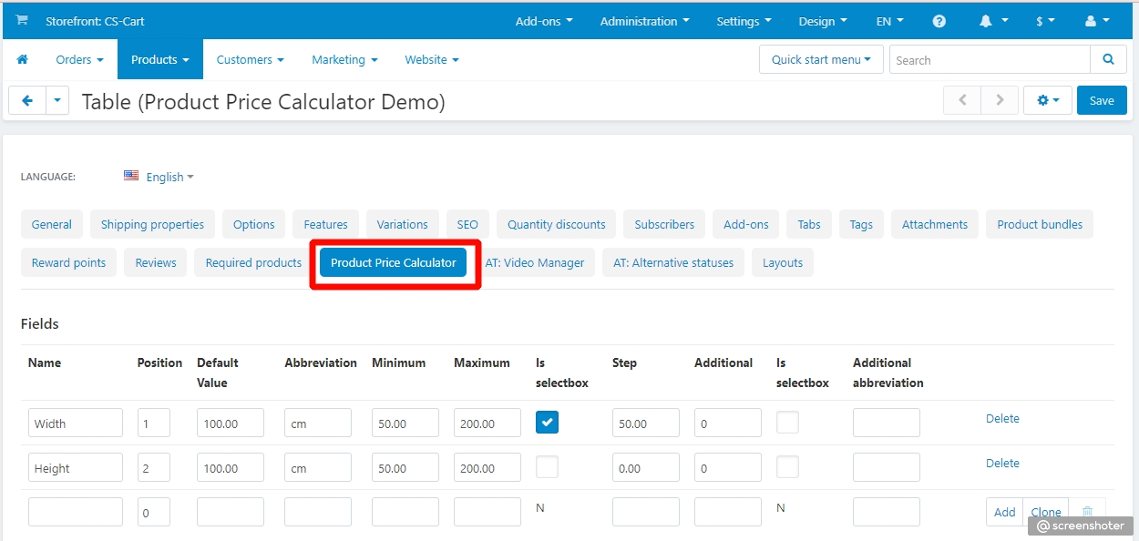1139x541 pixels.
Task: Open the user account icon menu
Action: coord(1097,21)
